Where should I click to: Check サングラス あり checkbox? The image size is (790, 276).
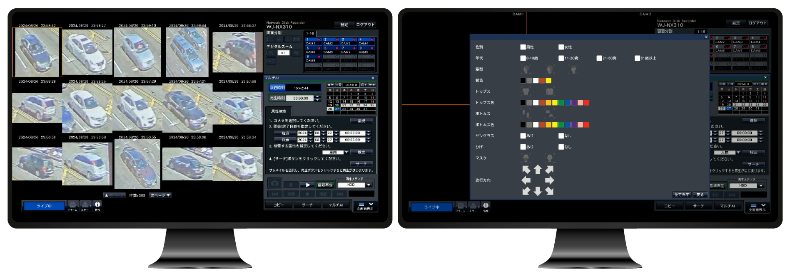coord(523,136)
